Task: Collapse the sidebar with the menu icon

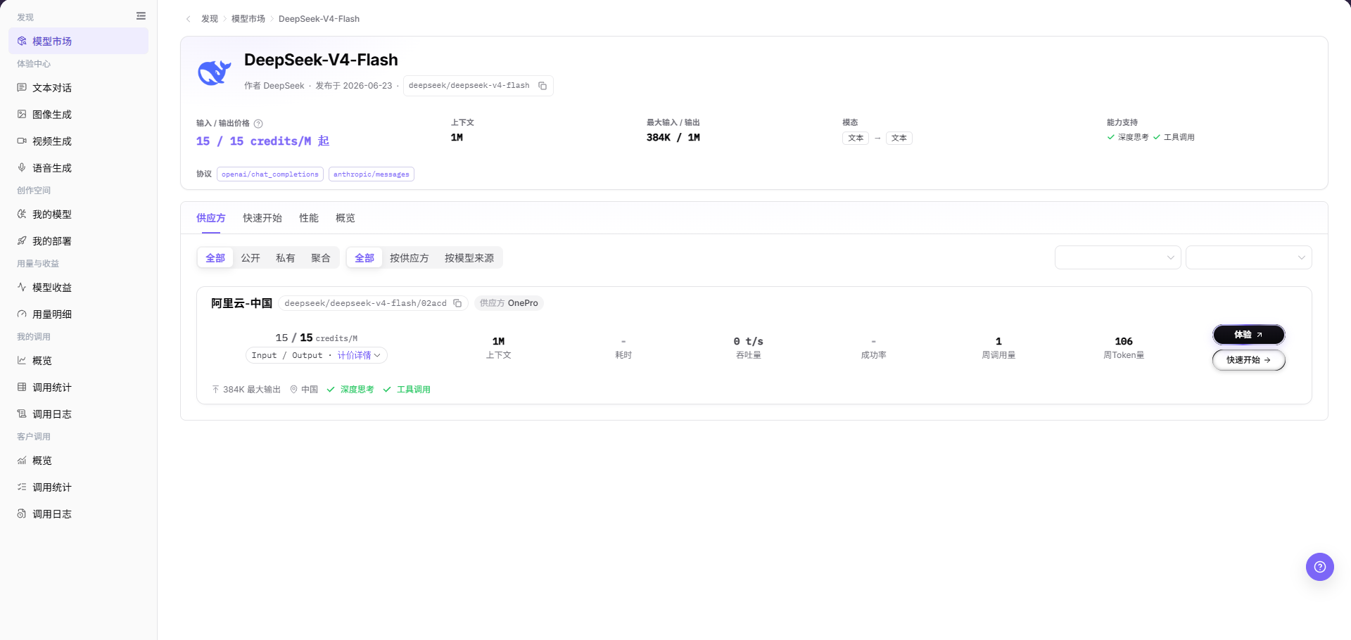Action: click(x=141, y=15)
